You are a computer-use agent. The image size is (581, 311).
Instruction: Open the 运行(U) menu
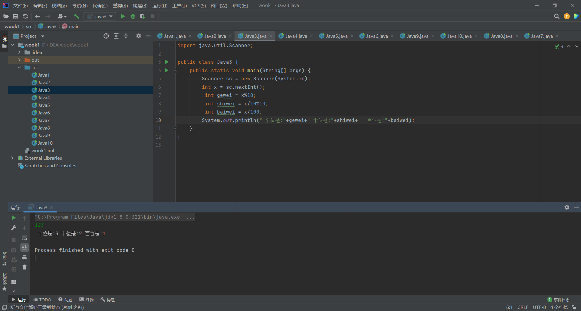point(159,5)
